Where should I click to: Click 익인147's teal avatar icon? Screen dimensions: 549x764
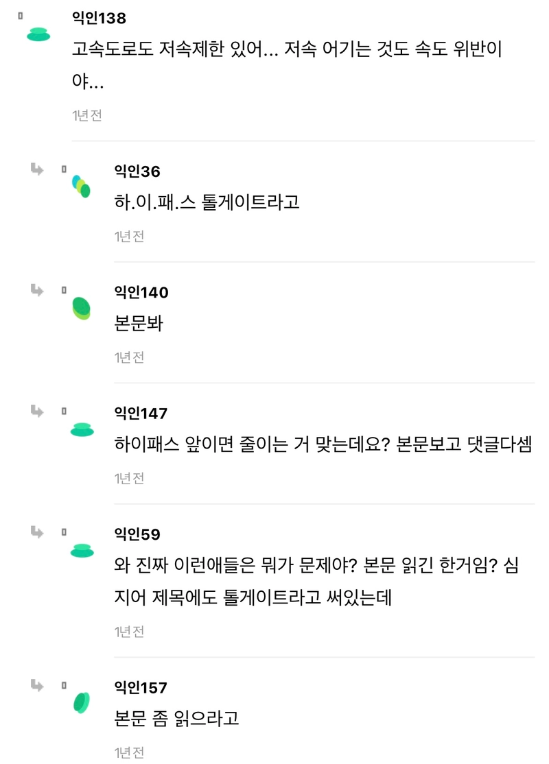82,430
